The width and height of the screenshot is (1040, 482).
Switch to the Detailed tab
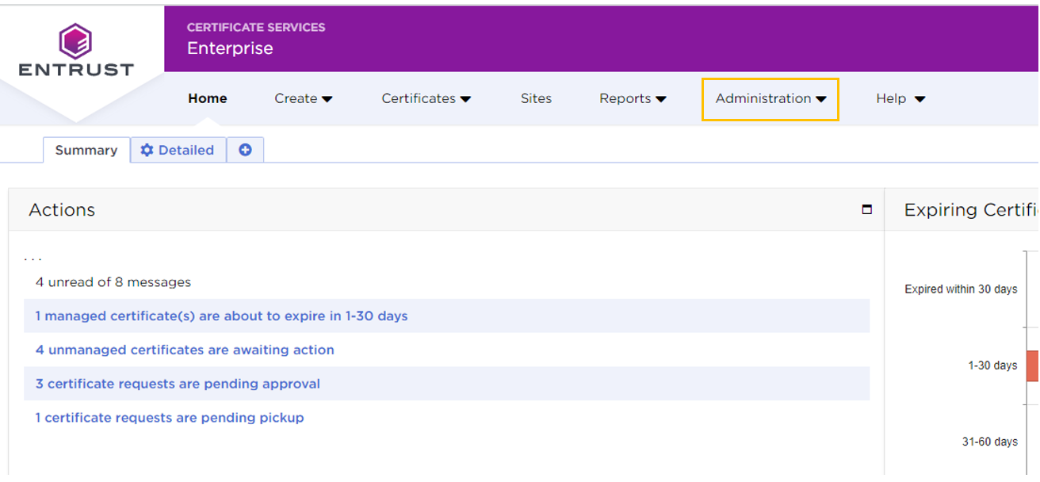(178, 150)
